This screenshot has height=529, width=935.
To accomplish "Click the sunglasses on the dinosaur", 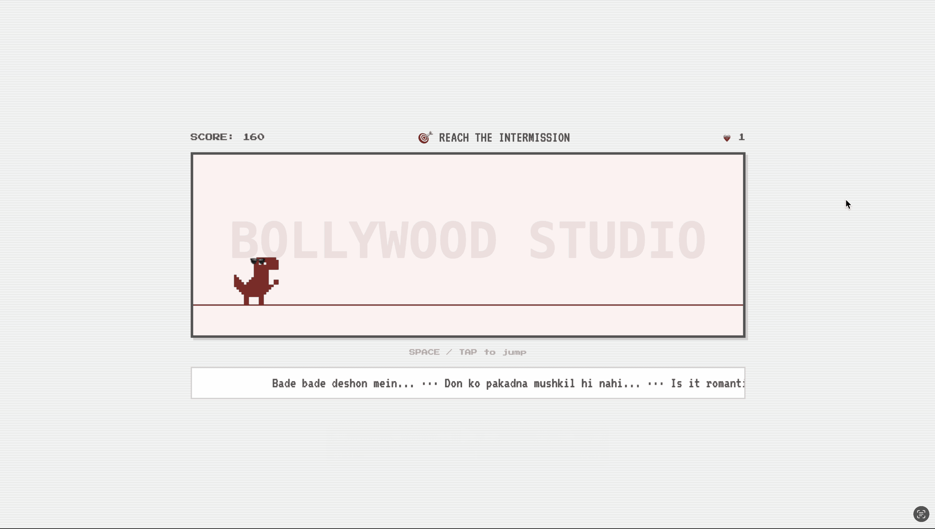I will 258,261.
